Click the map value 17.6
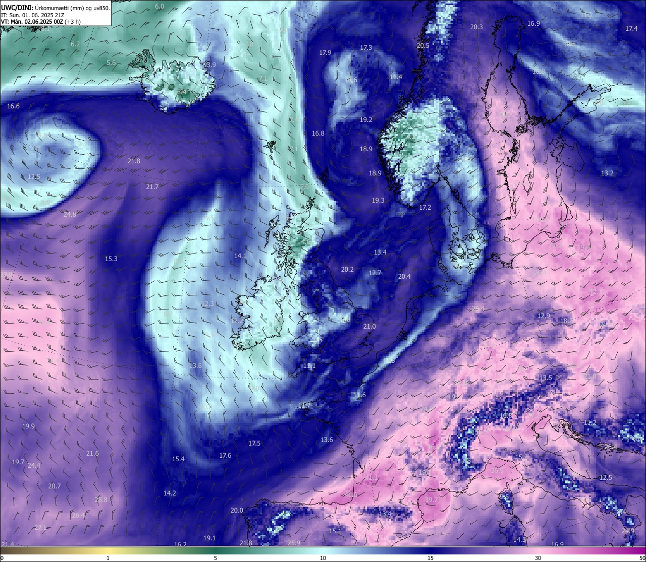Screen dimensions: 646x562 point(225,455)
